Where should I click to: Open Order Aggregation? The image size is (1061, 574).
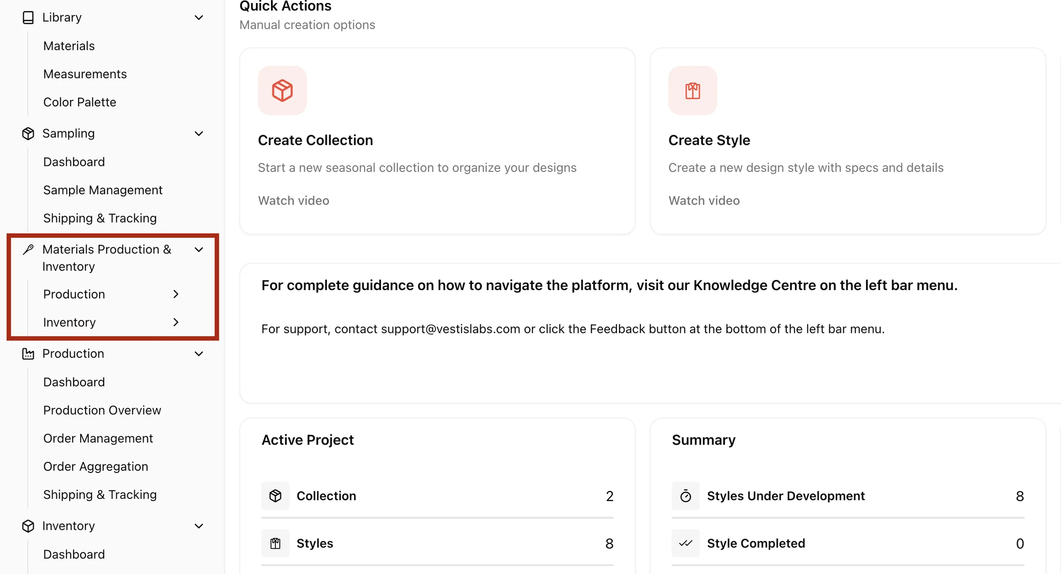[x=95, y=466]
